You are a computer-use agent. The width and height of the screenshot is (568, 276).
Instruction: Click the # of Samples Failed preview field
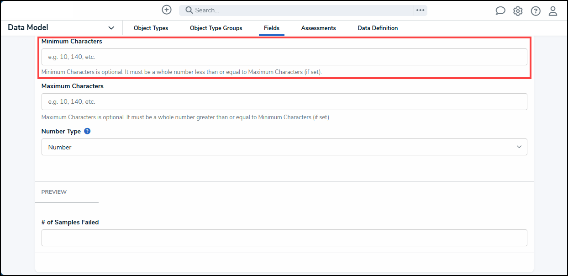point(284,238)
